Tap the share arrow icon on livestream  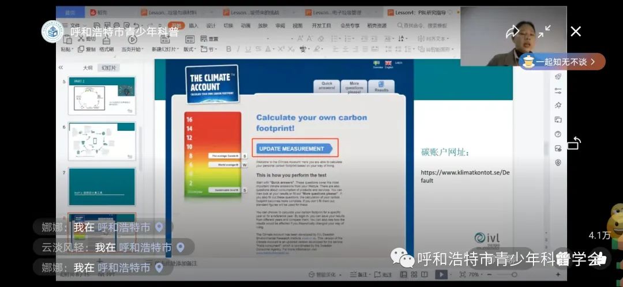(x=512, y=32)
